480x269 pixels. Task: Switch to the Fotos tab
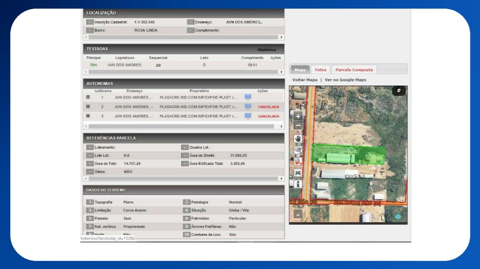pos(321,70)
